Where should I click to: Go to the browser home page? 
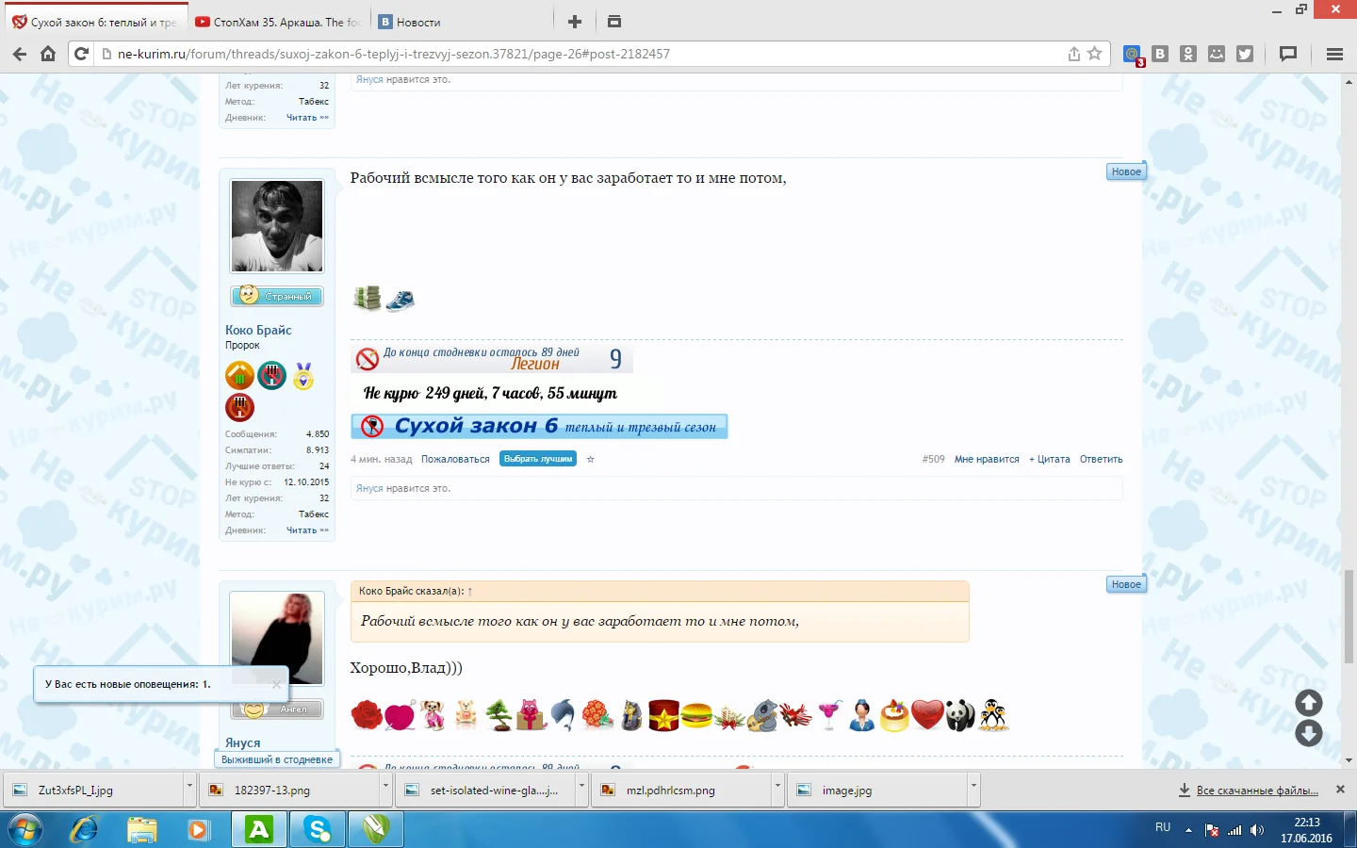pos(48,54)
